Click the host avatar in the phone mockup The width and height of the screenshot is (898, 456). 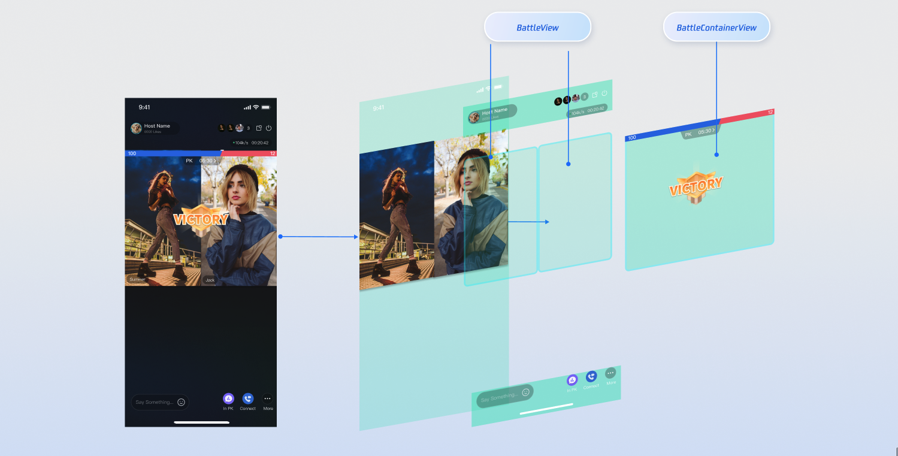[137, 128]
